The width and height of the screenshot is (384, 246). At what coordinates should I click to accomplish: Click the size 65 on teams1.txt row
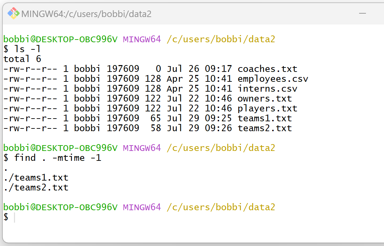pos(155,118)
